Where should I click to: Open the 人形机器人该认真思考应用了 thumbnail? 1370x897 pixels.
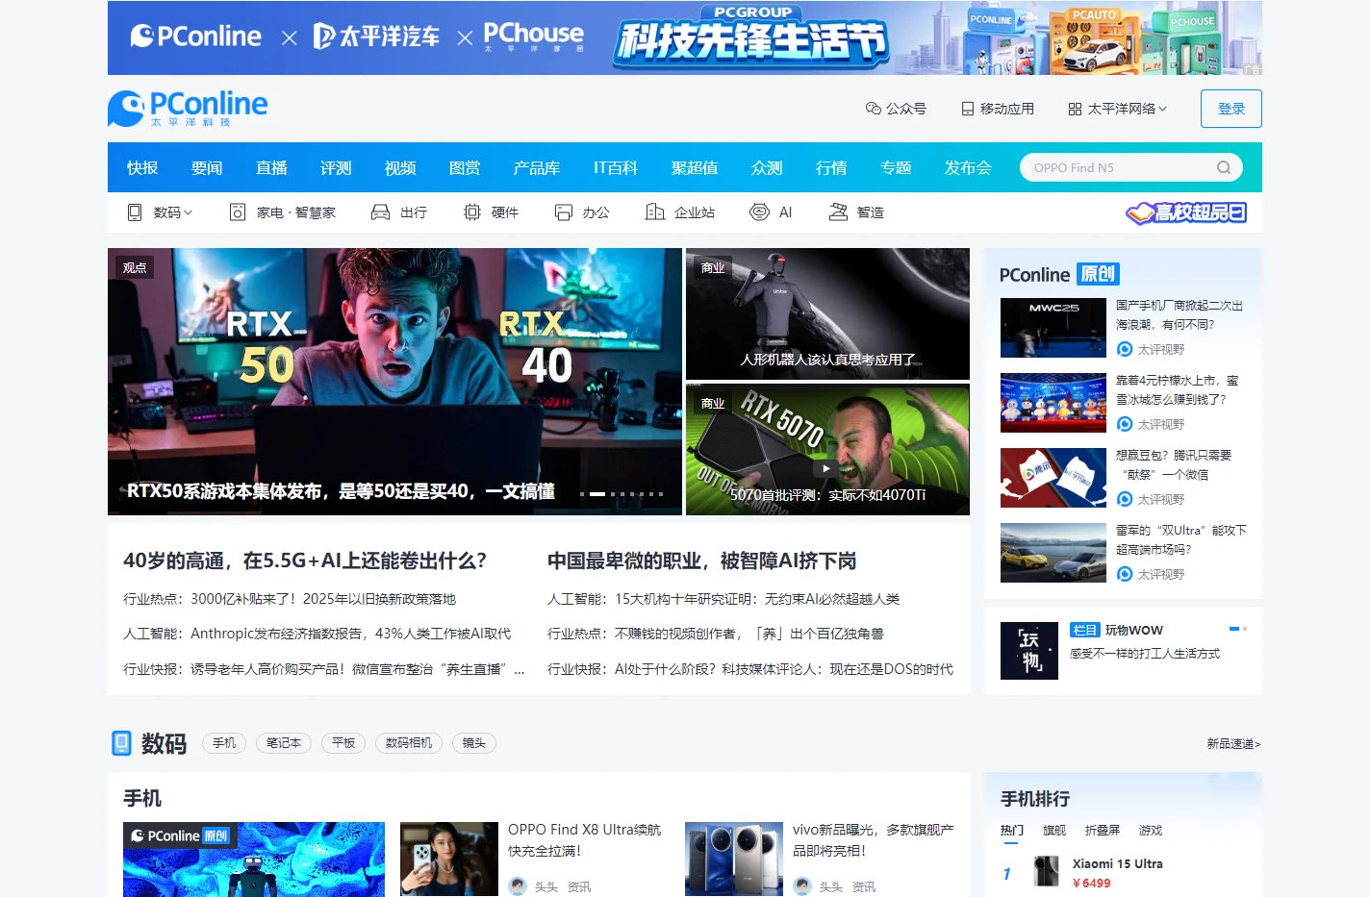pos(827,313)
